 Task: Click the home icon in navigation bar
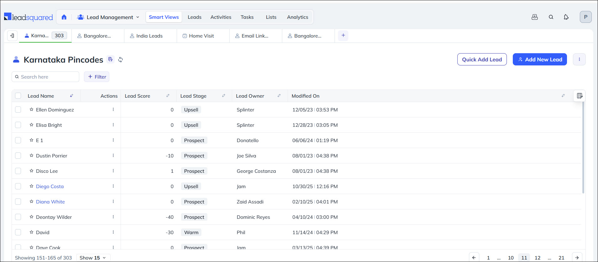pyautogui.click(x=64, y=17)
